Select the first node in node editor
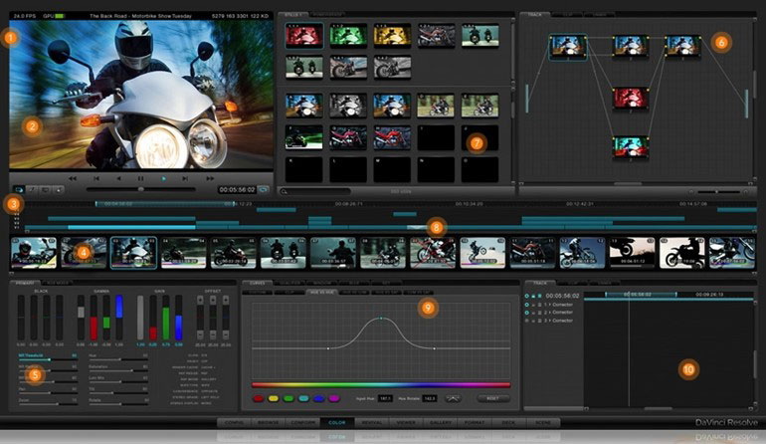Screen dimensions: 766x444 [x=568, y=46]
